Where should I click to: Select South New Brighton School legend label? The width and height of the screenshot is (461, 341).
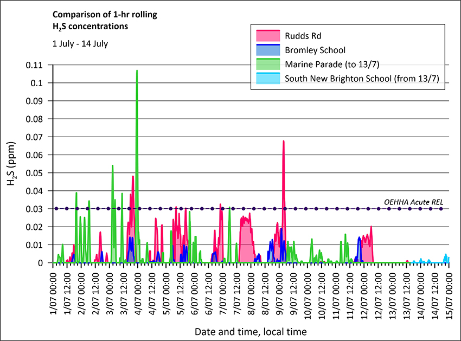(361, 79)
